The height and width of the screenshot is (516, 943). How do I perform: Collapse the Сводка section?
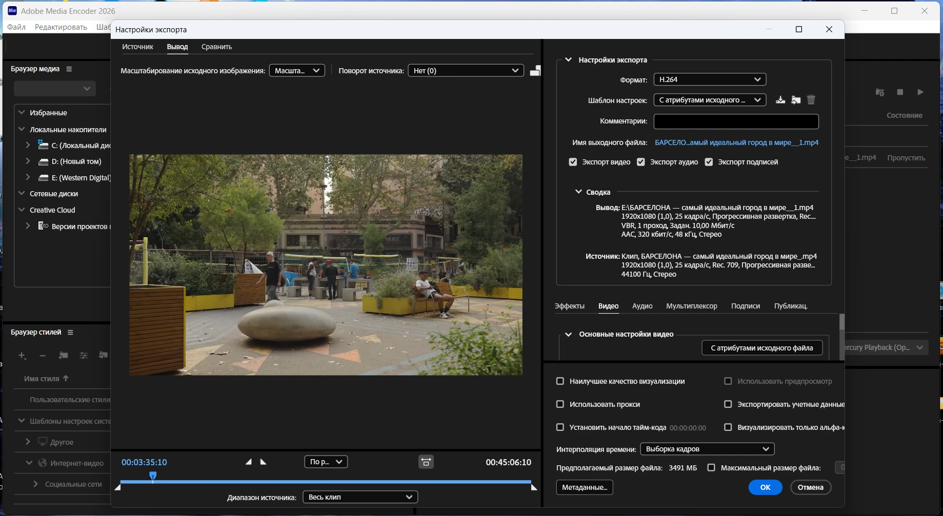click(578, 192)
